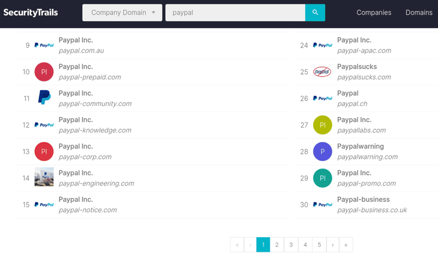This screenshot has width=438, height=260.
Task: Click the domain text paypal-notice.com
Action: point(88,210)
